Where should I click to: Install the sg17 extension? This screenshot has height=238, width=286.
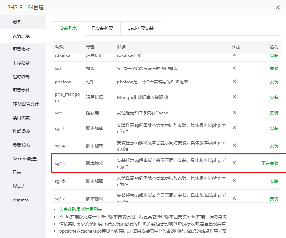[x=274, y=199]
